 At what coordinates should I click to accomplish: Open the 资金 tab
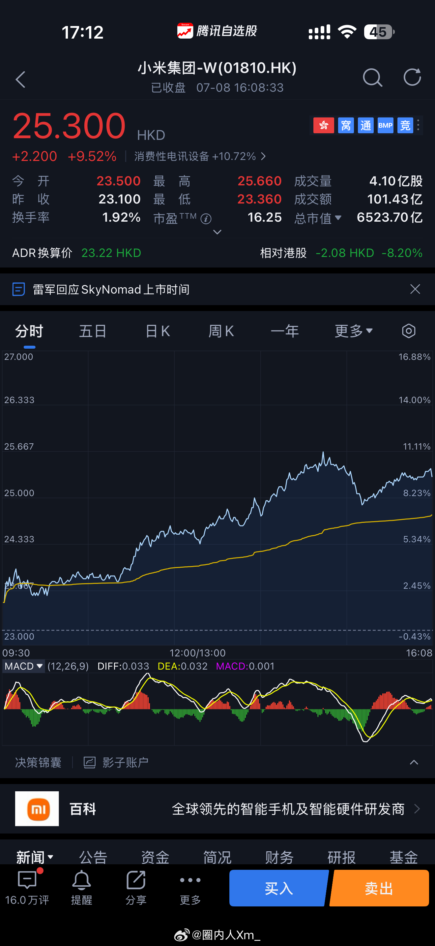(155, 858)
